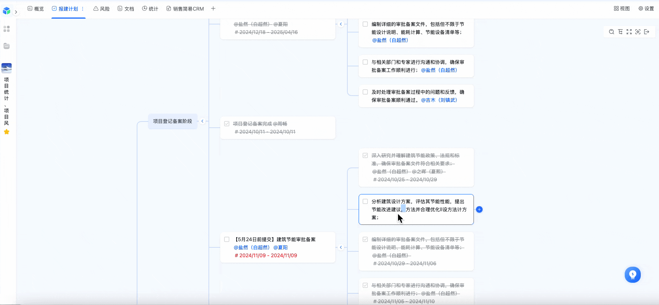Uncheck the 深入研究并理解建筑节能政策 task
This screenshot has width=659, height=305.
365,155
